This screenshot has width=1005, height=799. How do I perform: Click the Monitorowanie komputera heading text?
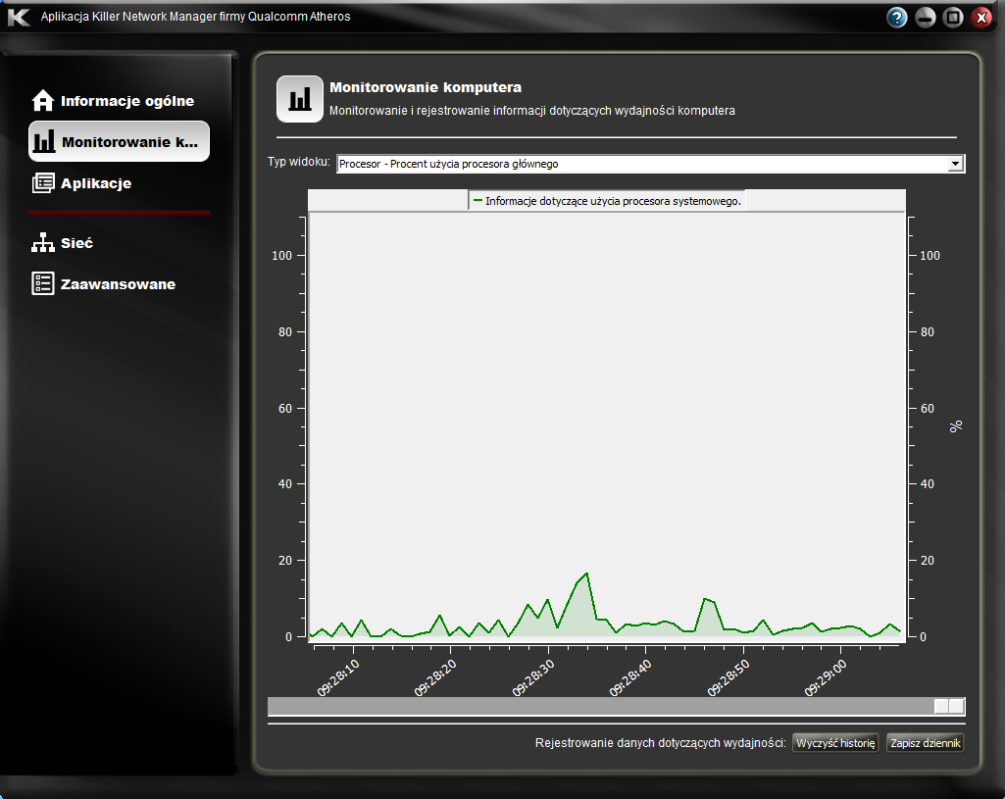426,87
